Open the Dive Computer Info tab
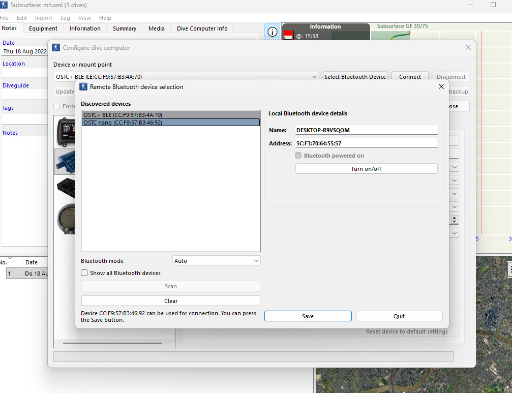Viewport: 512px width, 393px height. click(202, 28)
